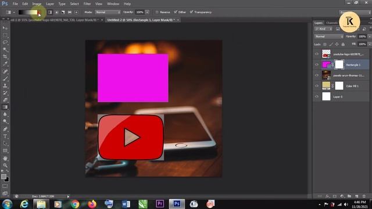
Task: Select the Brush tool
Action: (x=5, y=78)
